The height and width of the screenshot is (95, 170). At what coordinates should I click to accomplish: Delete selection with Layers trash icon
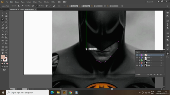click(x=161, y=74)
